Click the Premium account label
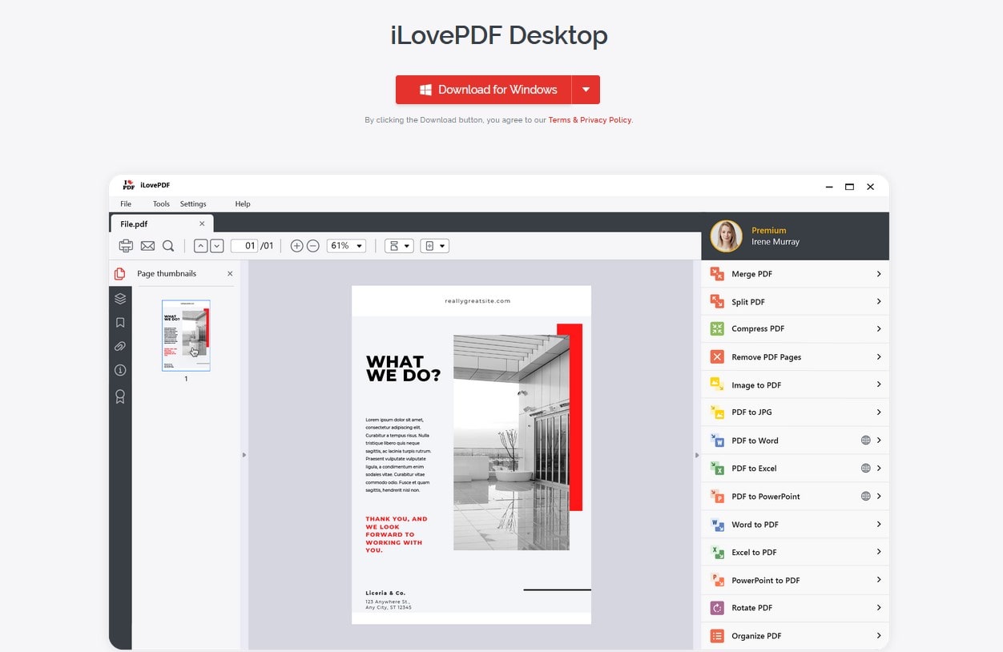1003x652 pixels. click(769, 231)
